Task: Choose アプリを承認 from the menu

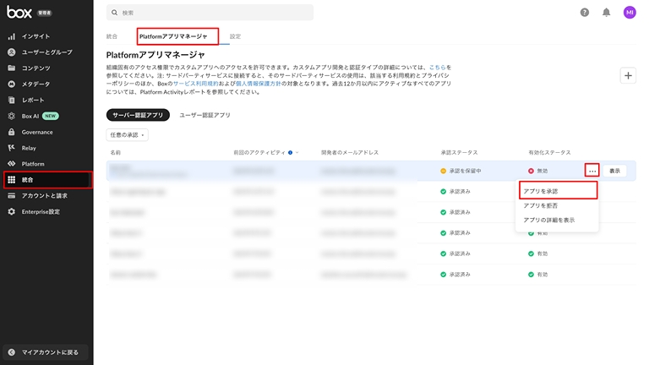Action: tap(558, 191)
